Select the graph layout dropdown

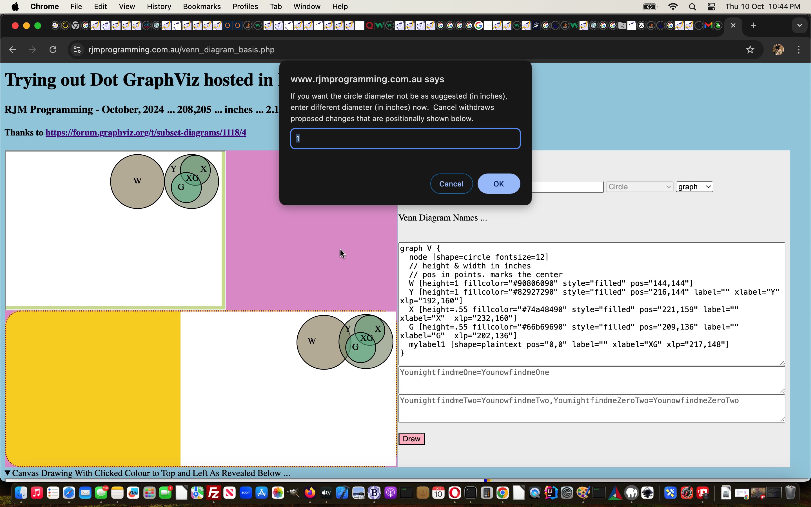(694, 186)
